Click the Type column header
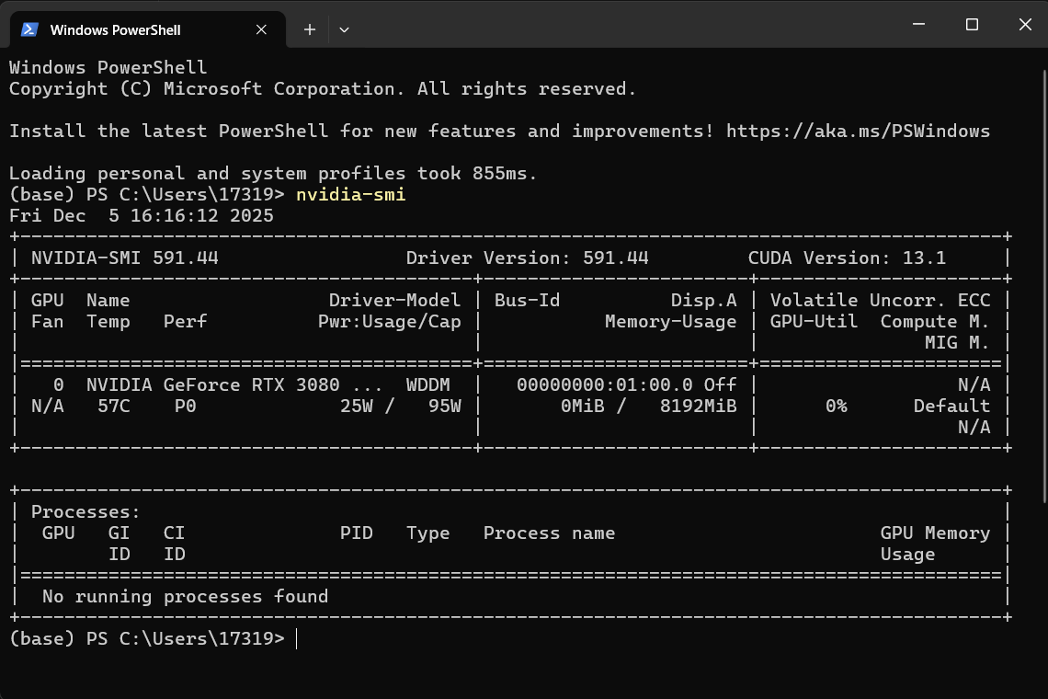 coord(427,533)
